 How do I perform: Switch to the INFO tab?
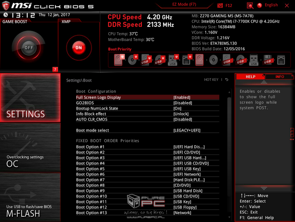(280, 77)
